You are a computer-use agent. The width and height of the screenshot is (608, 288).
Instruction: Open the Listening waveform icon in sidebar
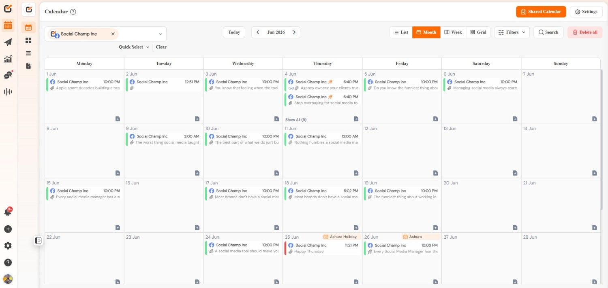point(8,92)
